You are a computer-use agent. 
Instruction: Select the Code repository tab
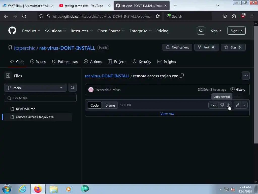point(17,62)
